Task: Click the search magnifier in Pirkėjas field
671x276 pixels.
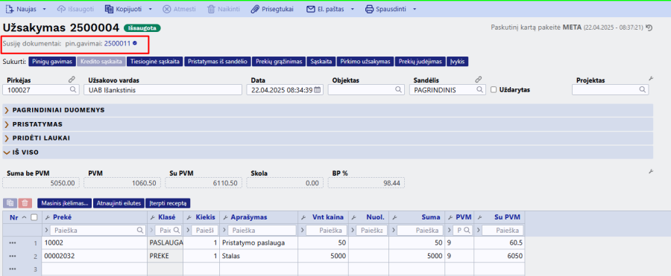Action: (x=74, y=90)
